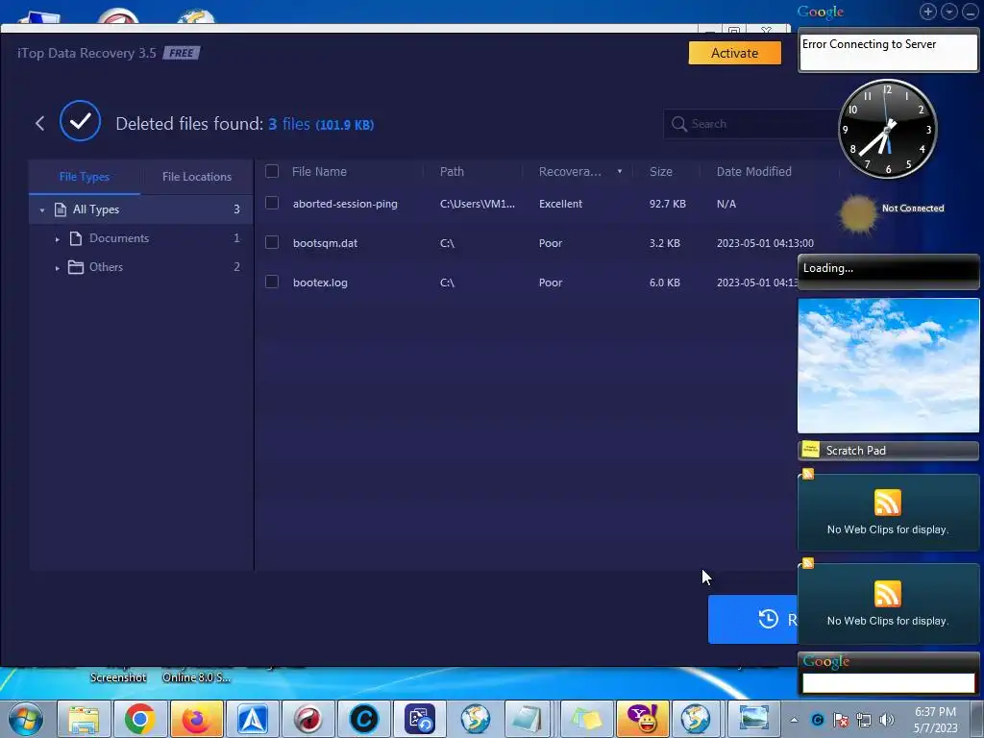
Task: Select the aborted-session-ping file name
Action: pyautogui.click(x=345, y=204)
